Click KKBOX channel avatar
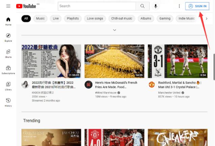Screen dimensions: 215x146 25,85
